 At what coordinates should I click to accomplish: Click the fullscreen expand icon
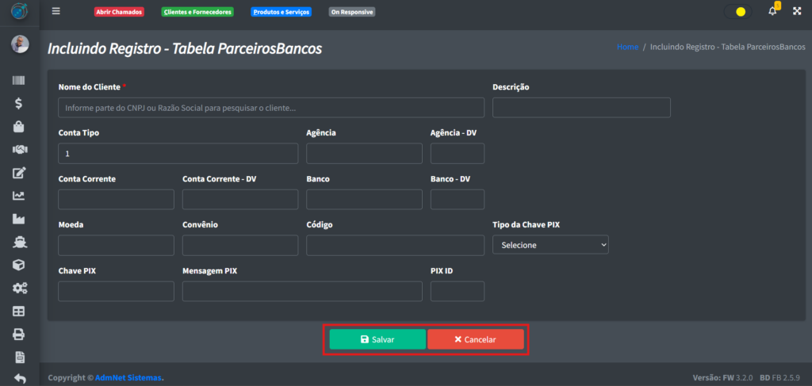pyautogui.click(x=797, y=12)
